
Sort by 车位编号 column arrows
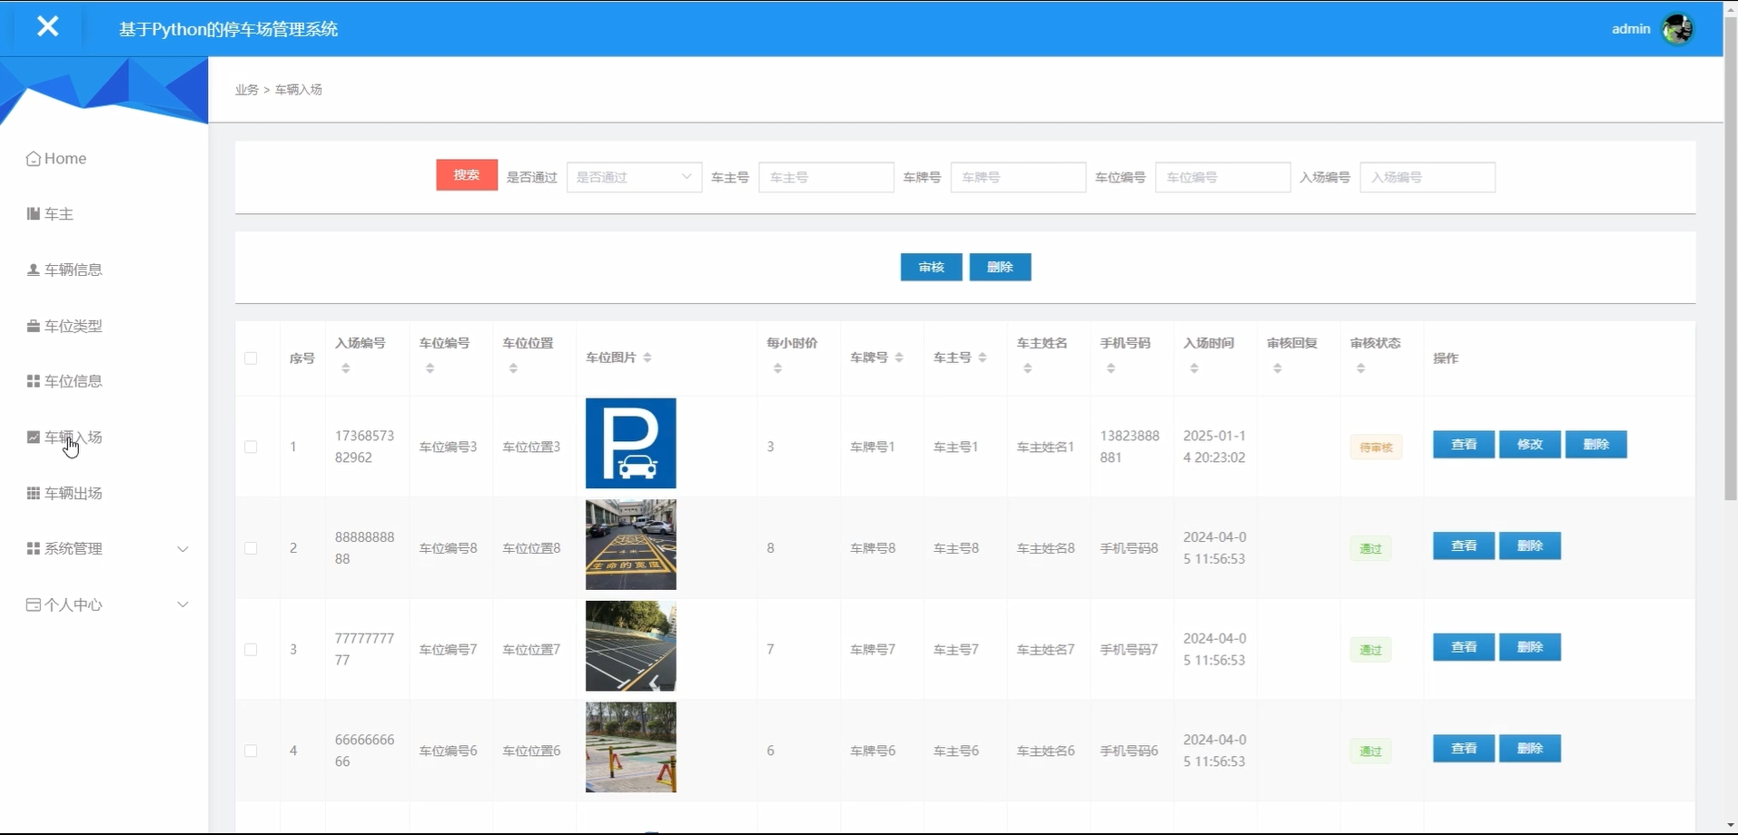click(430, 368)
